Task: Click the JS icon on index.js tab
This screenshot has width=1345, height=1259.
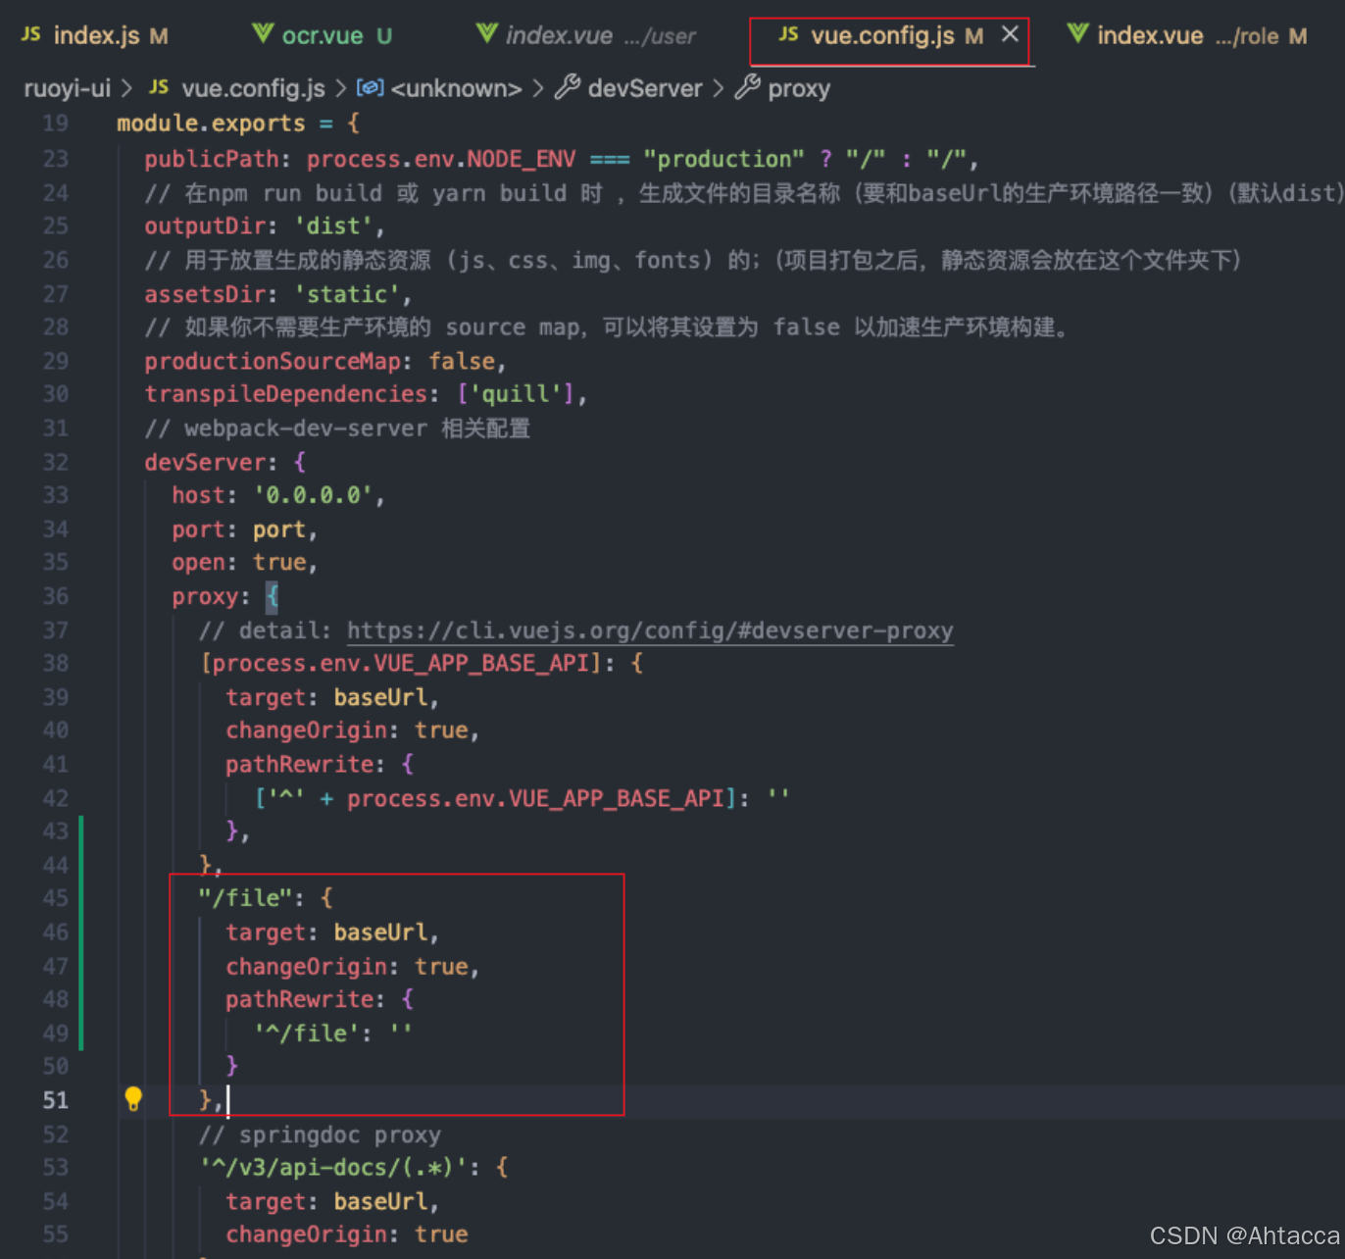Action: [31, 34]
